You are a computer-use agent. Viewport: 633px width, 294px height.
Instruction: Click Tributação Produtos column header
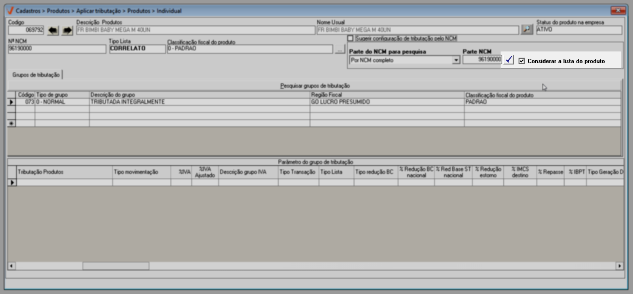click(x=64, y=172)
